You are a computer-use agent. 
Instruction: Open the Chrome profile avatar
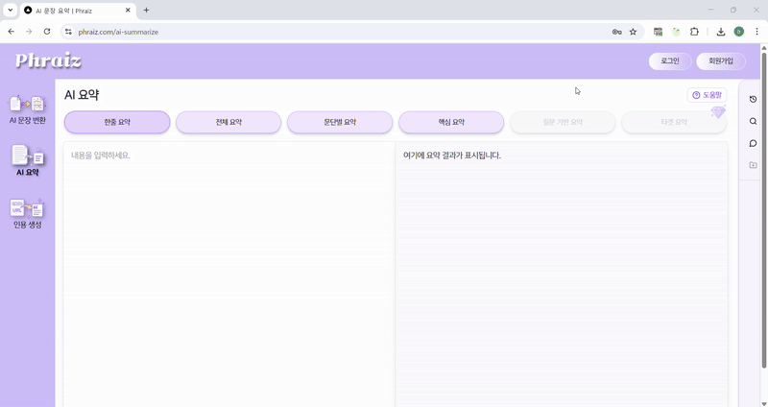(x=738, y=32)
